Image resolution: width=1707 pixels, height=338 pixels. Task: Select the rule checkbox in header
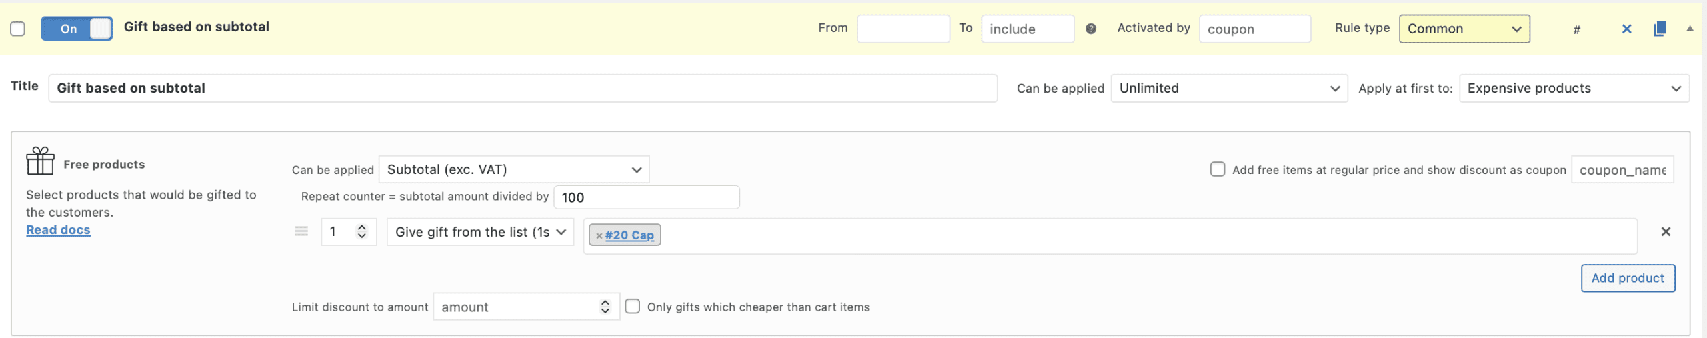[18, 29]
